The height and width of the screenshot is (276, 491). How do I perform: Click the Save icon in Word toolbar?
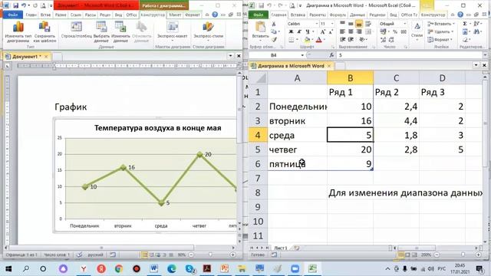coord(15,5)
